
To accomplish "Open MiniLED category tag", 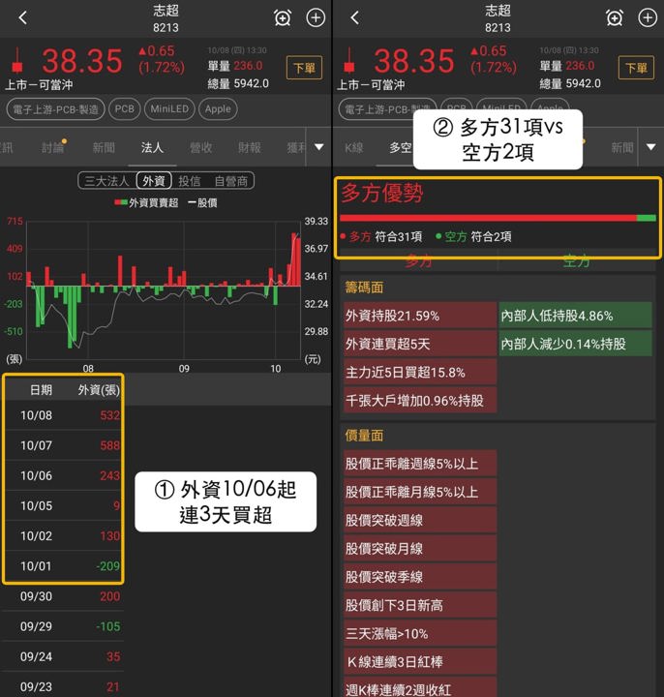I will point(169,108).
